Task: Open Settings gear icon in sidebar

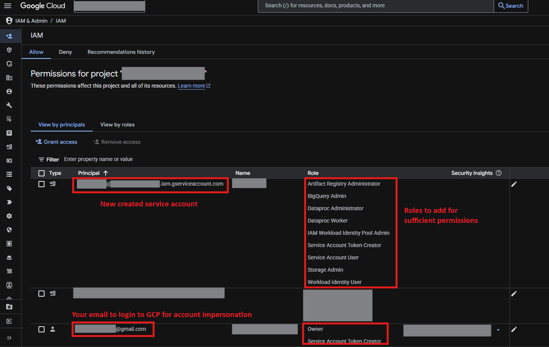Action: 9,216
